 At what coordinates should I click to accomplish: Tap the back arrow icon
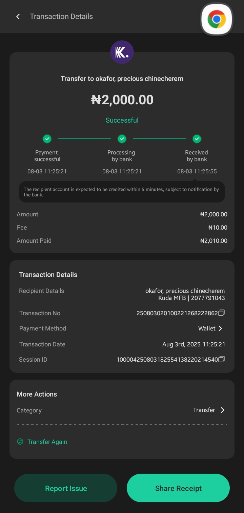click(18, 17)
